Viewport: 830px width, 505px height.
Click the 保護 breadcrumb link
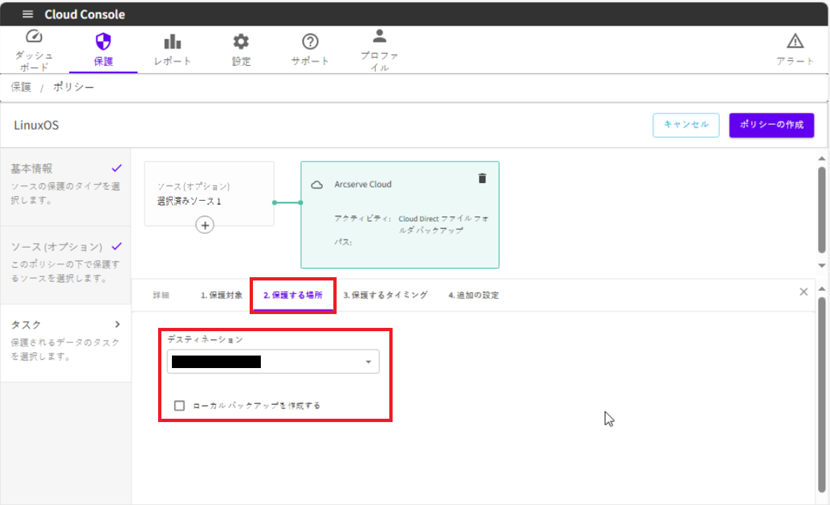[x=21, y=88]
